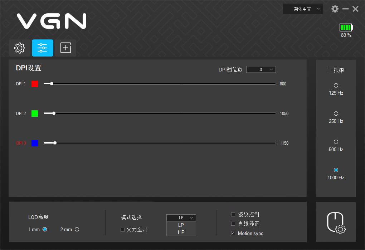
Task: Switch to the sliders DPI tab
Action: pyautogui.click(x=42, y=48)
